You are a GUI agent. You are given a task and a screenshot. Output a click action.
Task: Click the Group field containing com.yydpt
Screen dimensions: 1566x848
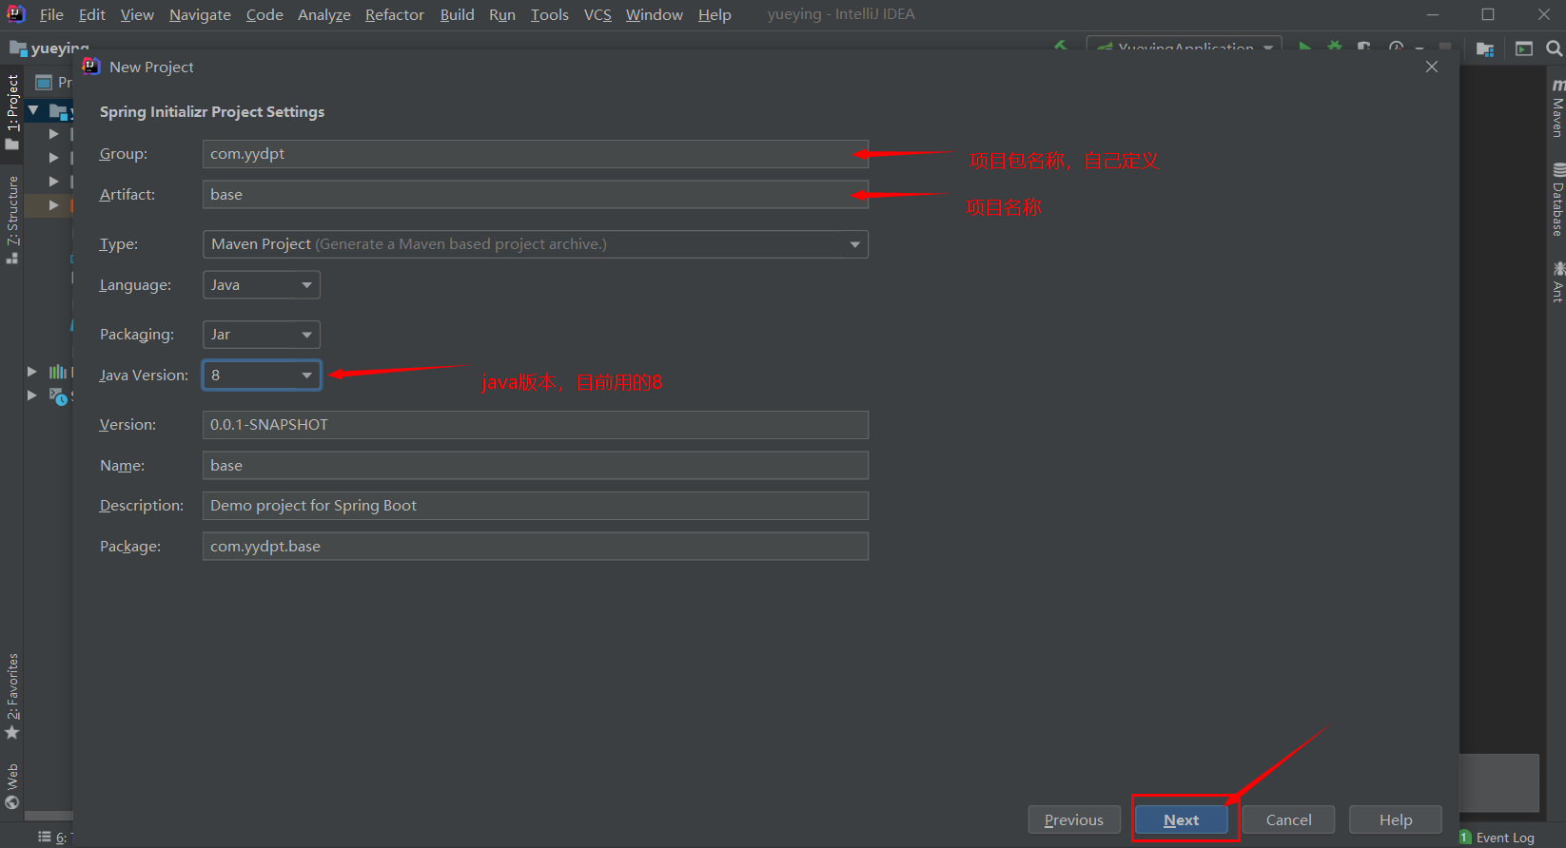[x=536, y=154]
